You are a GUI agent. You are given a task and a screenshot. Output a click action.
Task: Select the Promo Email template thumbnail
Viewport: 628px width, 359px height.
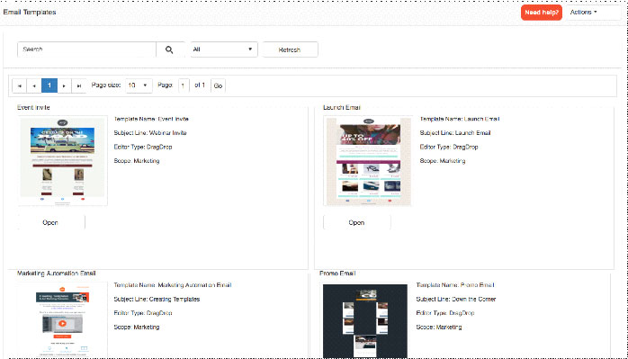(365, 320)
